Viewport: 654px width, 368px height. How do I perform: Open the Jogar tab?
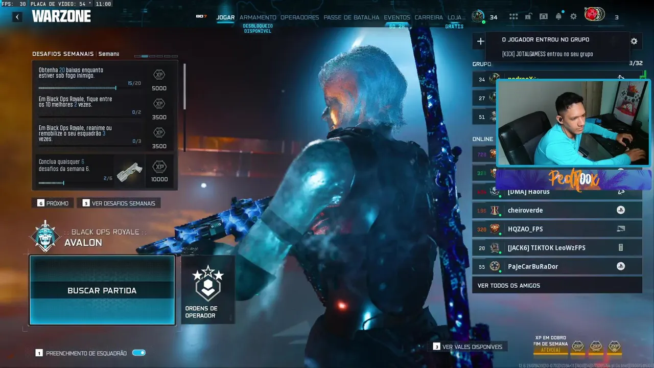pos(225,17)
